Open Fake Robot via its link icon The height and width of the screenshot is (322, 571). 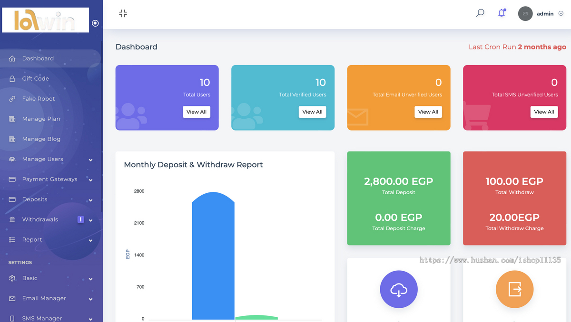pos(12,99)
